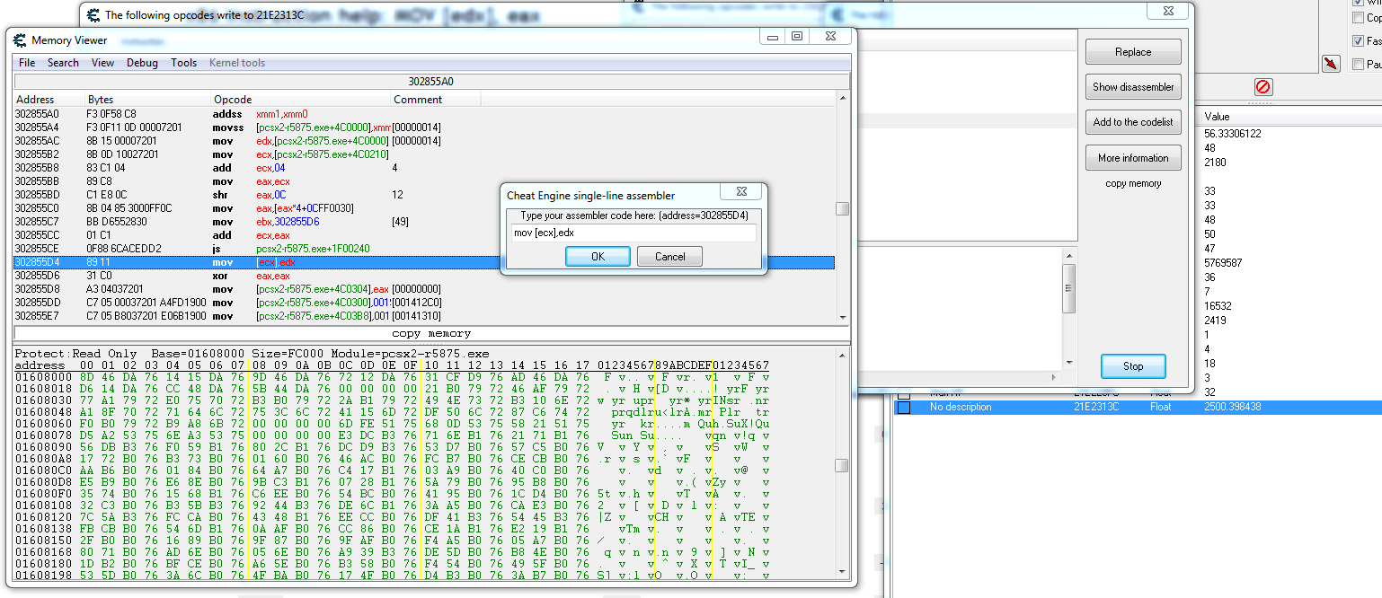1382x598 pixels.
Task: Open the Debug menu
Action: 142,63
